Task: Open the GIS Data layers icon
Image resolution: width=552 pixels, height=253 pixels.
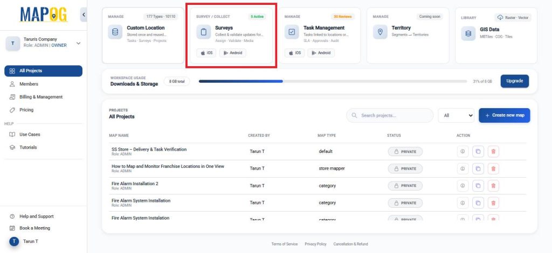Action: [x=468, y=33]
